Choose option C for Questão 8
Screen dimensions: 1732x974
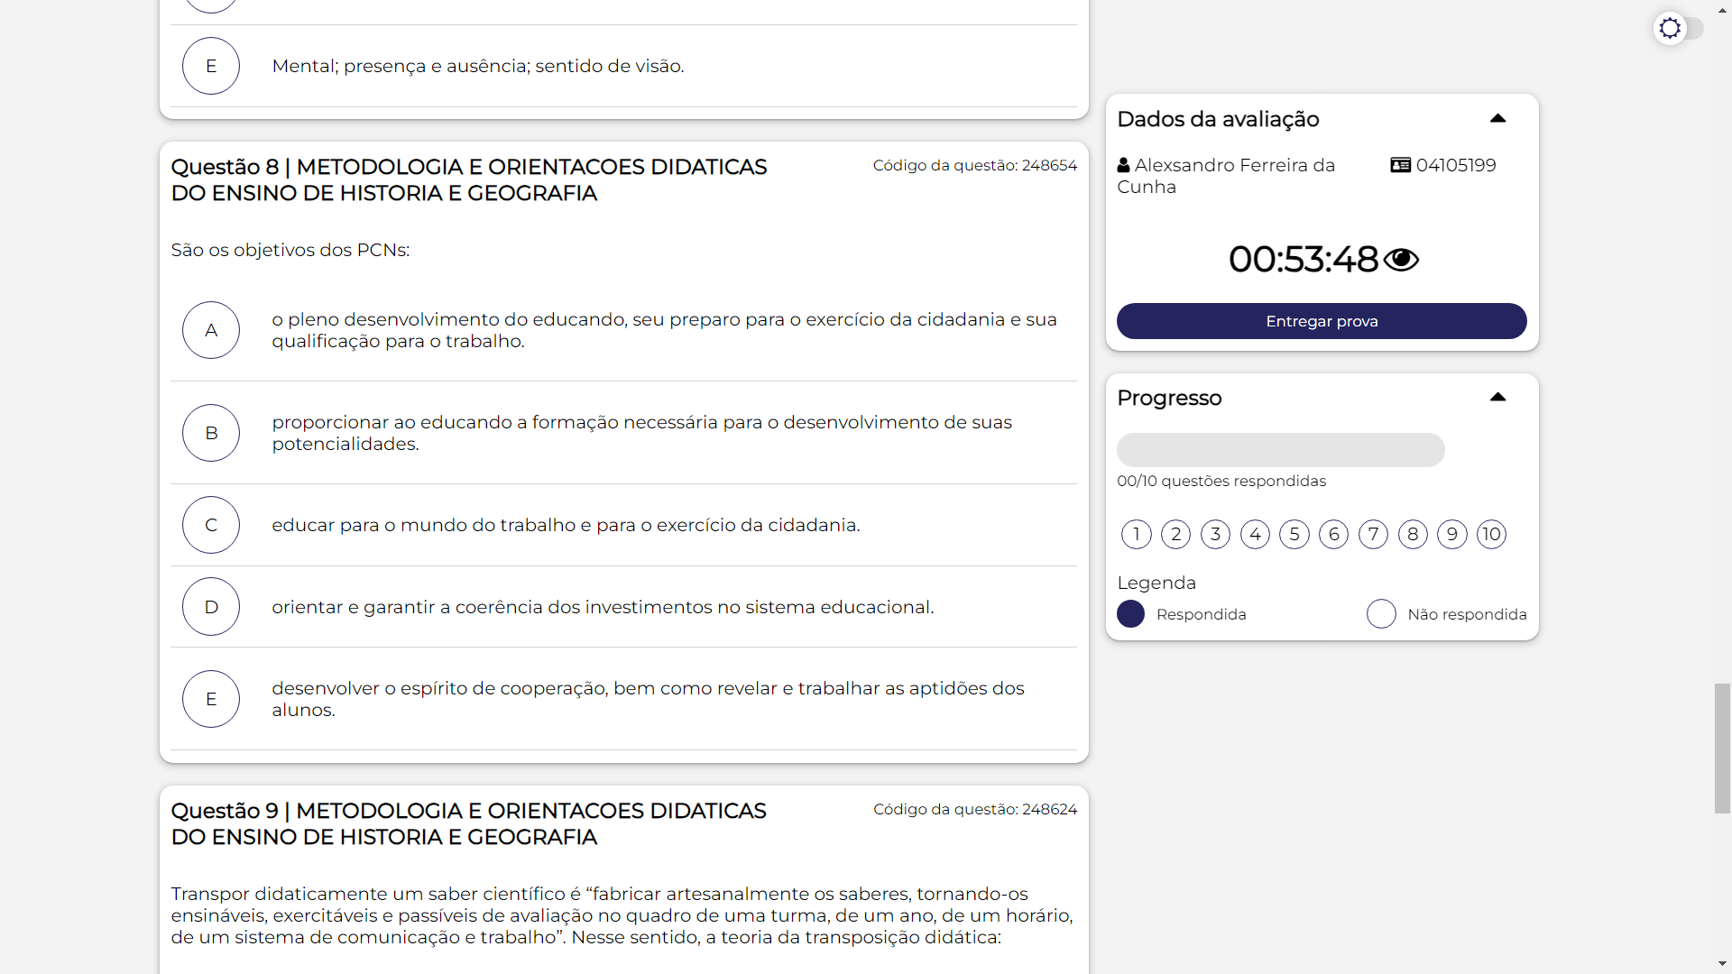(211, 525)
